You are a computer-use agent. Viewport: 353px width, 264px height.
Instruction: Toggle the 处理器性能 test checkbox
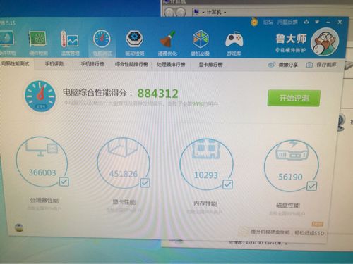coord(64,182)
